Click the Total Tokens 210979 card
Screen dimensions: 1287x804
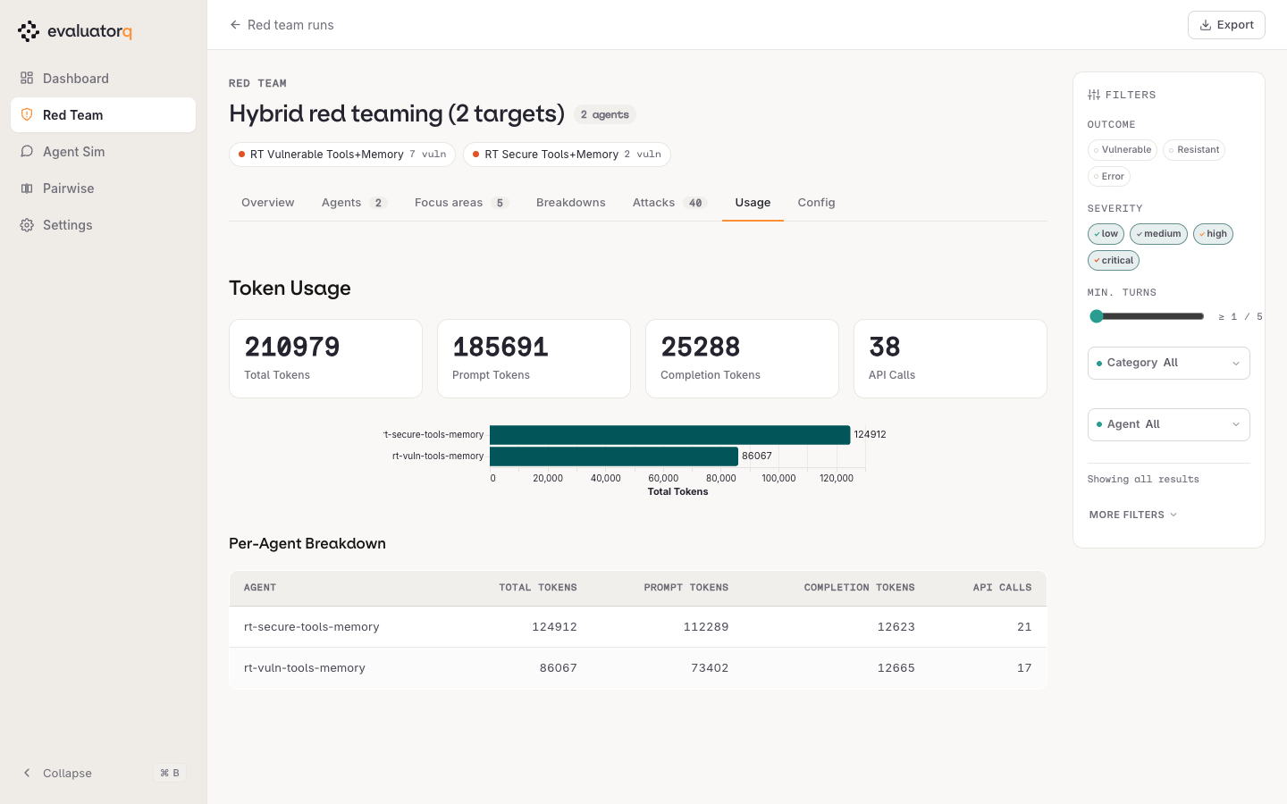click(325, 358)
